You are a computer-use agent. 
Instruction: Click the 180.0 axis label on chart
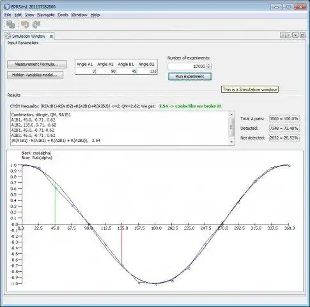coord(156,228)
